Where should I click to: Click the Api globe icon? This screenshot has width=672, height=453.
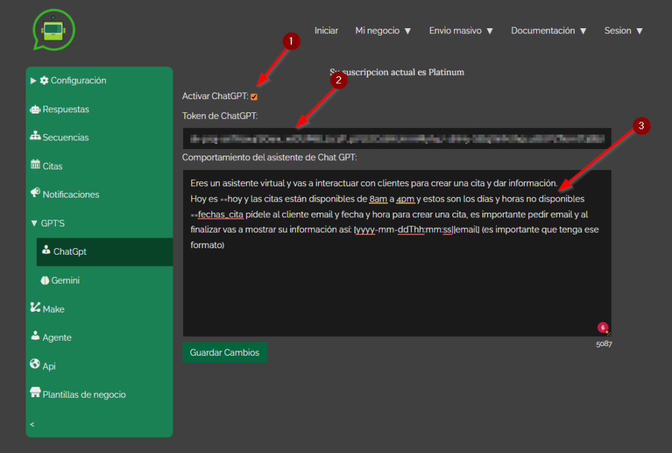click(x=35, y=364)
